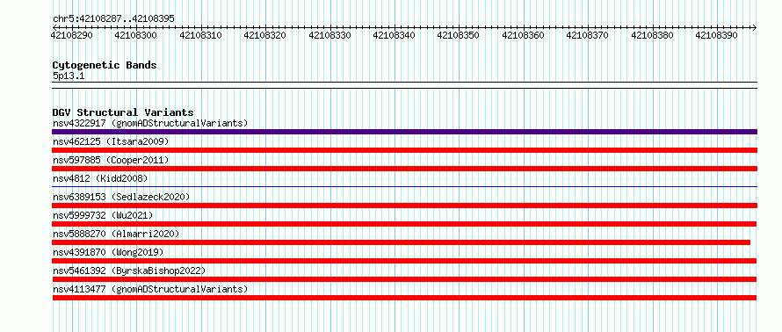The height and width of the screenshot is (332, 782).
Task: Click the Cytogenetic Bands track title
Action: [105, 65]
